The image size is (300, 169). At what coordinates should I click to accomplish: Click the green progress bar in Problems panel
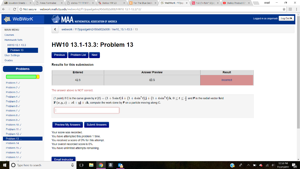tap(21, 76)
